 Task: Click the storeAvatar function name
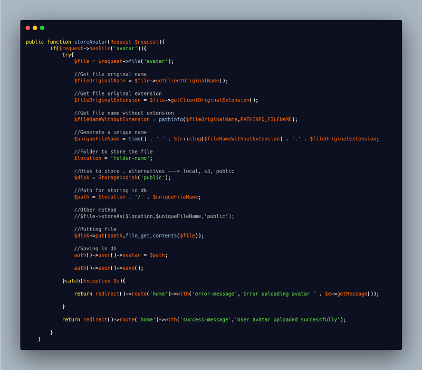[x=91, y=42]
